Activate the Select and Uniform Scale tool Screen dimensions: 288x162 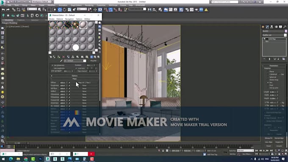[x=69, y=10]
